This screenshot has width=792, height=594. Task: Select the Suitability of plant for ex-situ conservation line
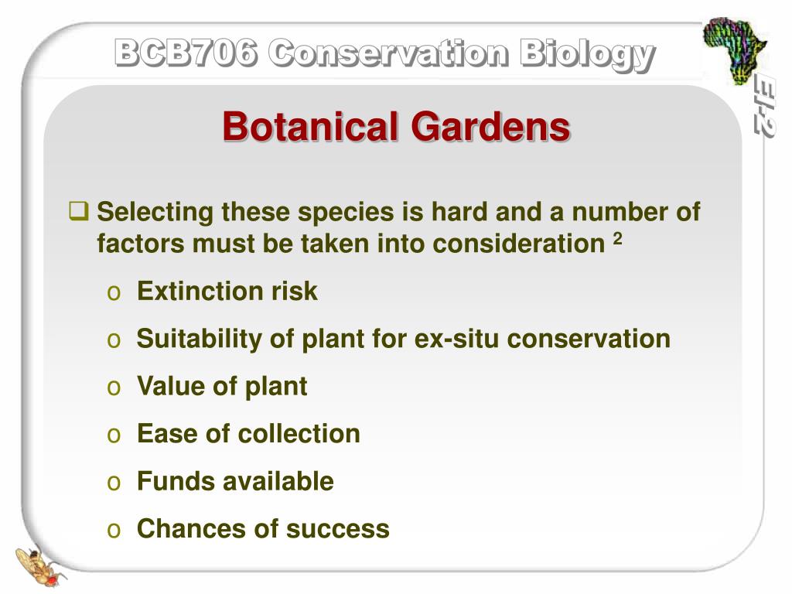click(404, 339)
